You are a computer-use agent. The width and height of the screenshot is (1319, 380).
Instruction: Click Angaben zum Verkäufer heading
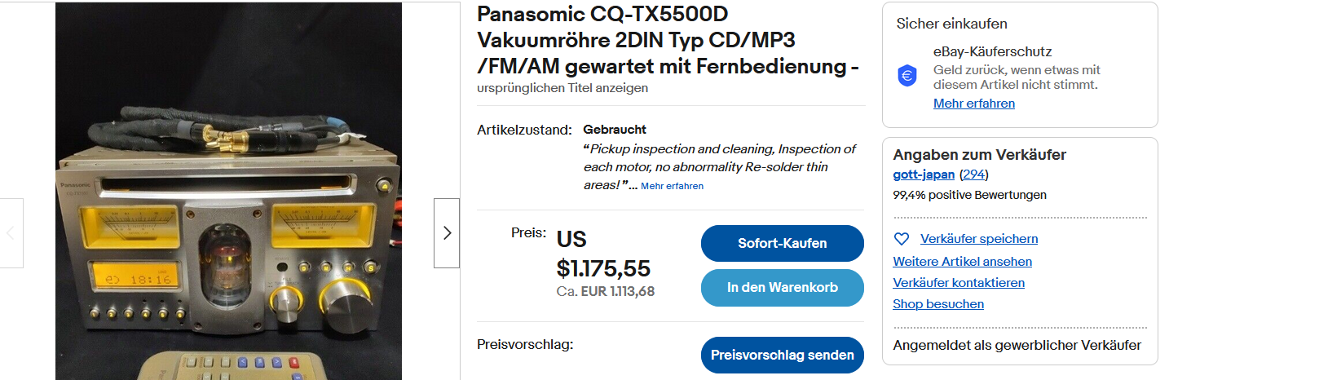pos(979,155)
